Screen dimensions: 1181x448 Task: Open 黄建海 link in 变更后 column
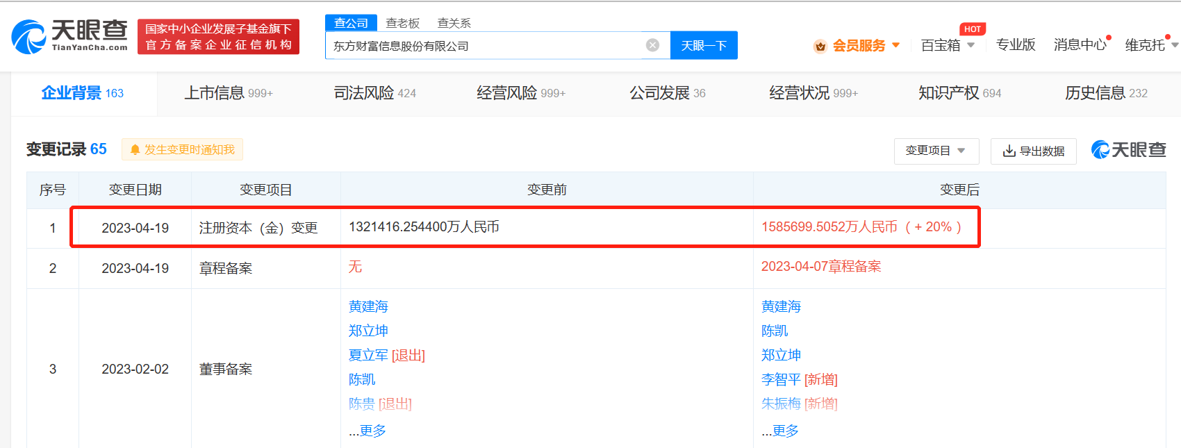[781, 306]
